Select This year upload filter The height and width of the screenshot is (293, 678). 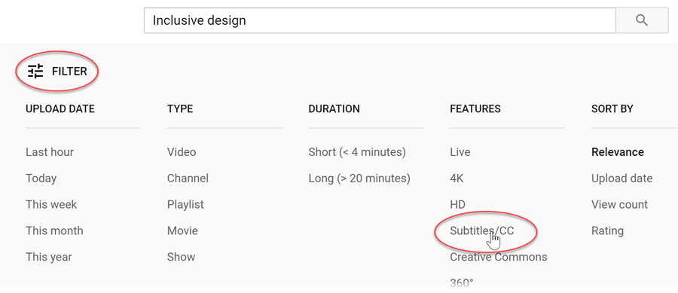click(x=48, y=257)
